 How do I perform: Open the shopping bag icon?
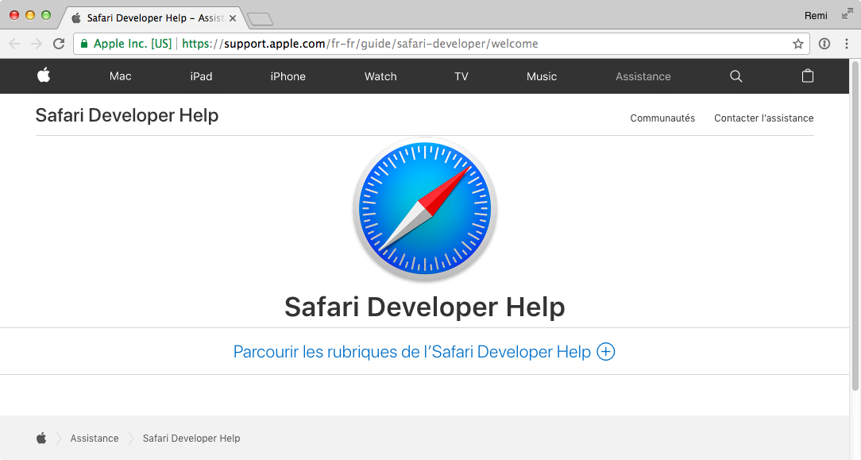tap(807, 75)
